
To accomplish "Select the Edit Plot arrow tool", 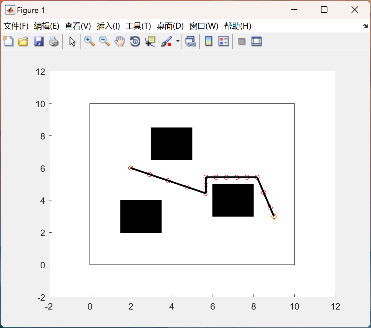I will (72, 42).
